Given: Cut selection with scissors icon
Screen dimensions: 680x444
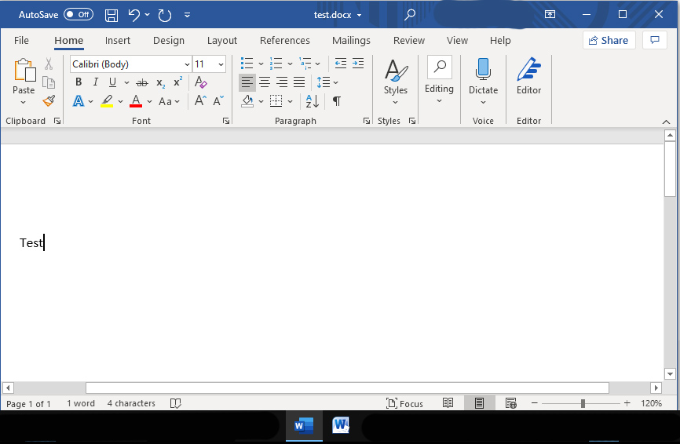Looking at the screenshot, I should (49, 64).
